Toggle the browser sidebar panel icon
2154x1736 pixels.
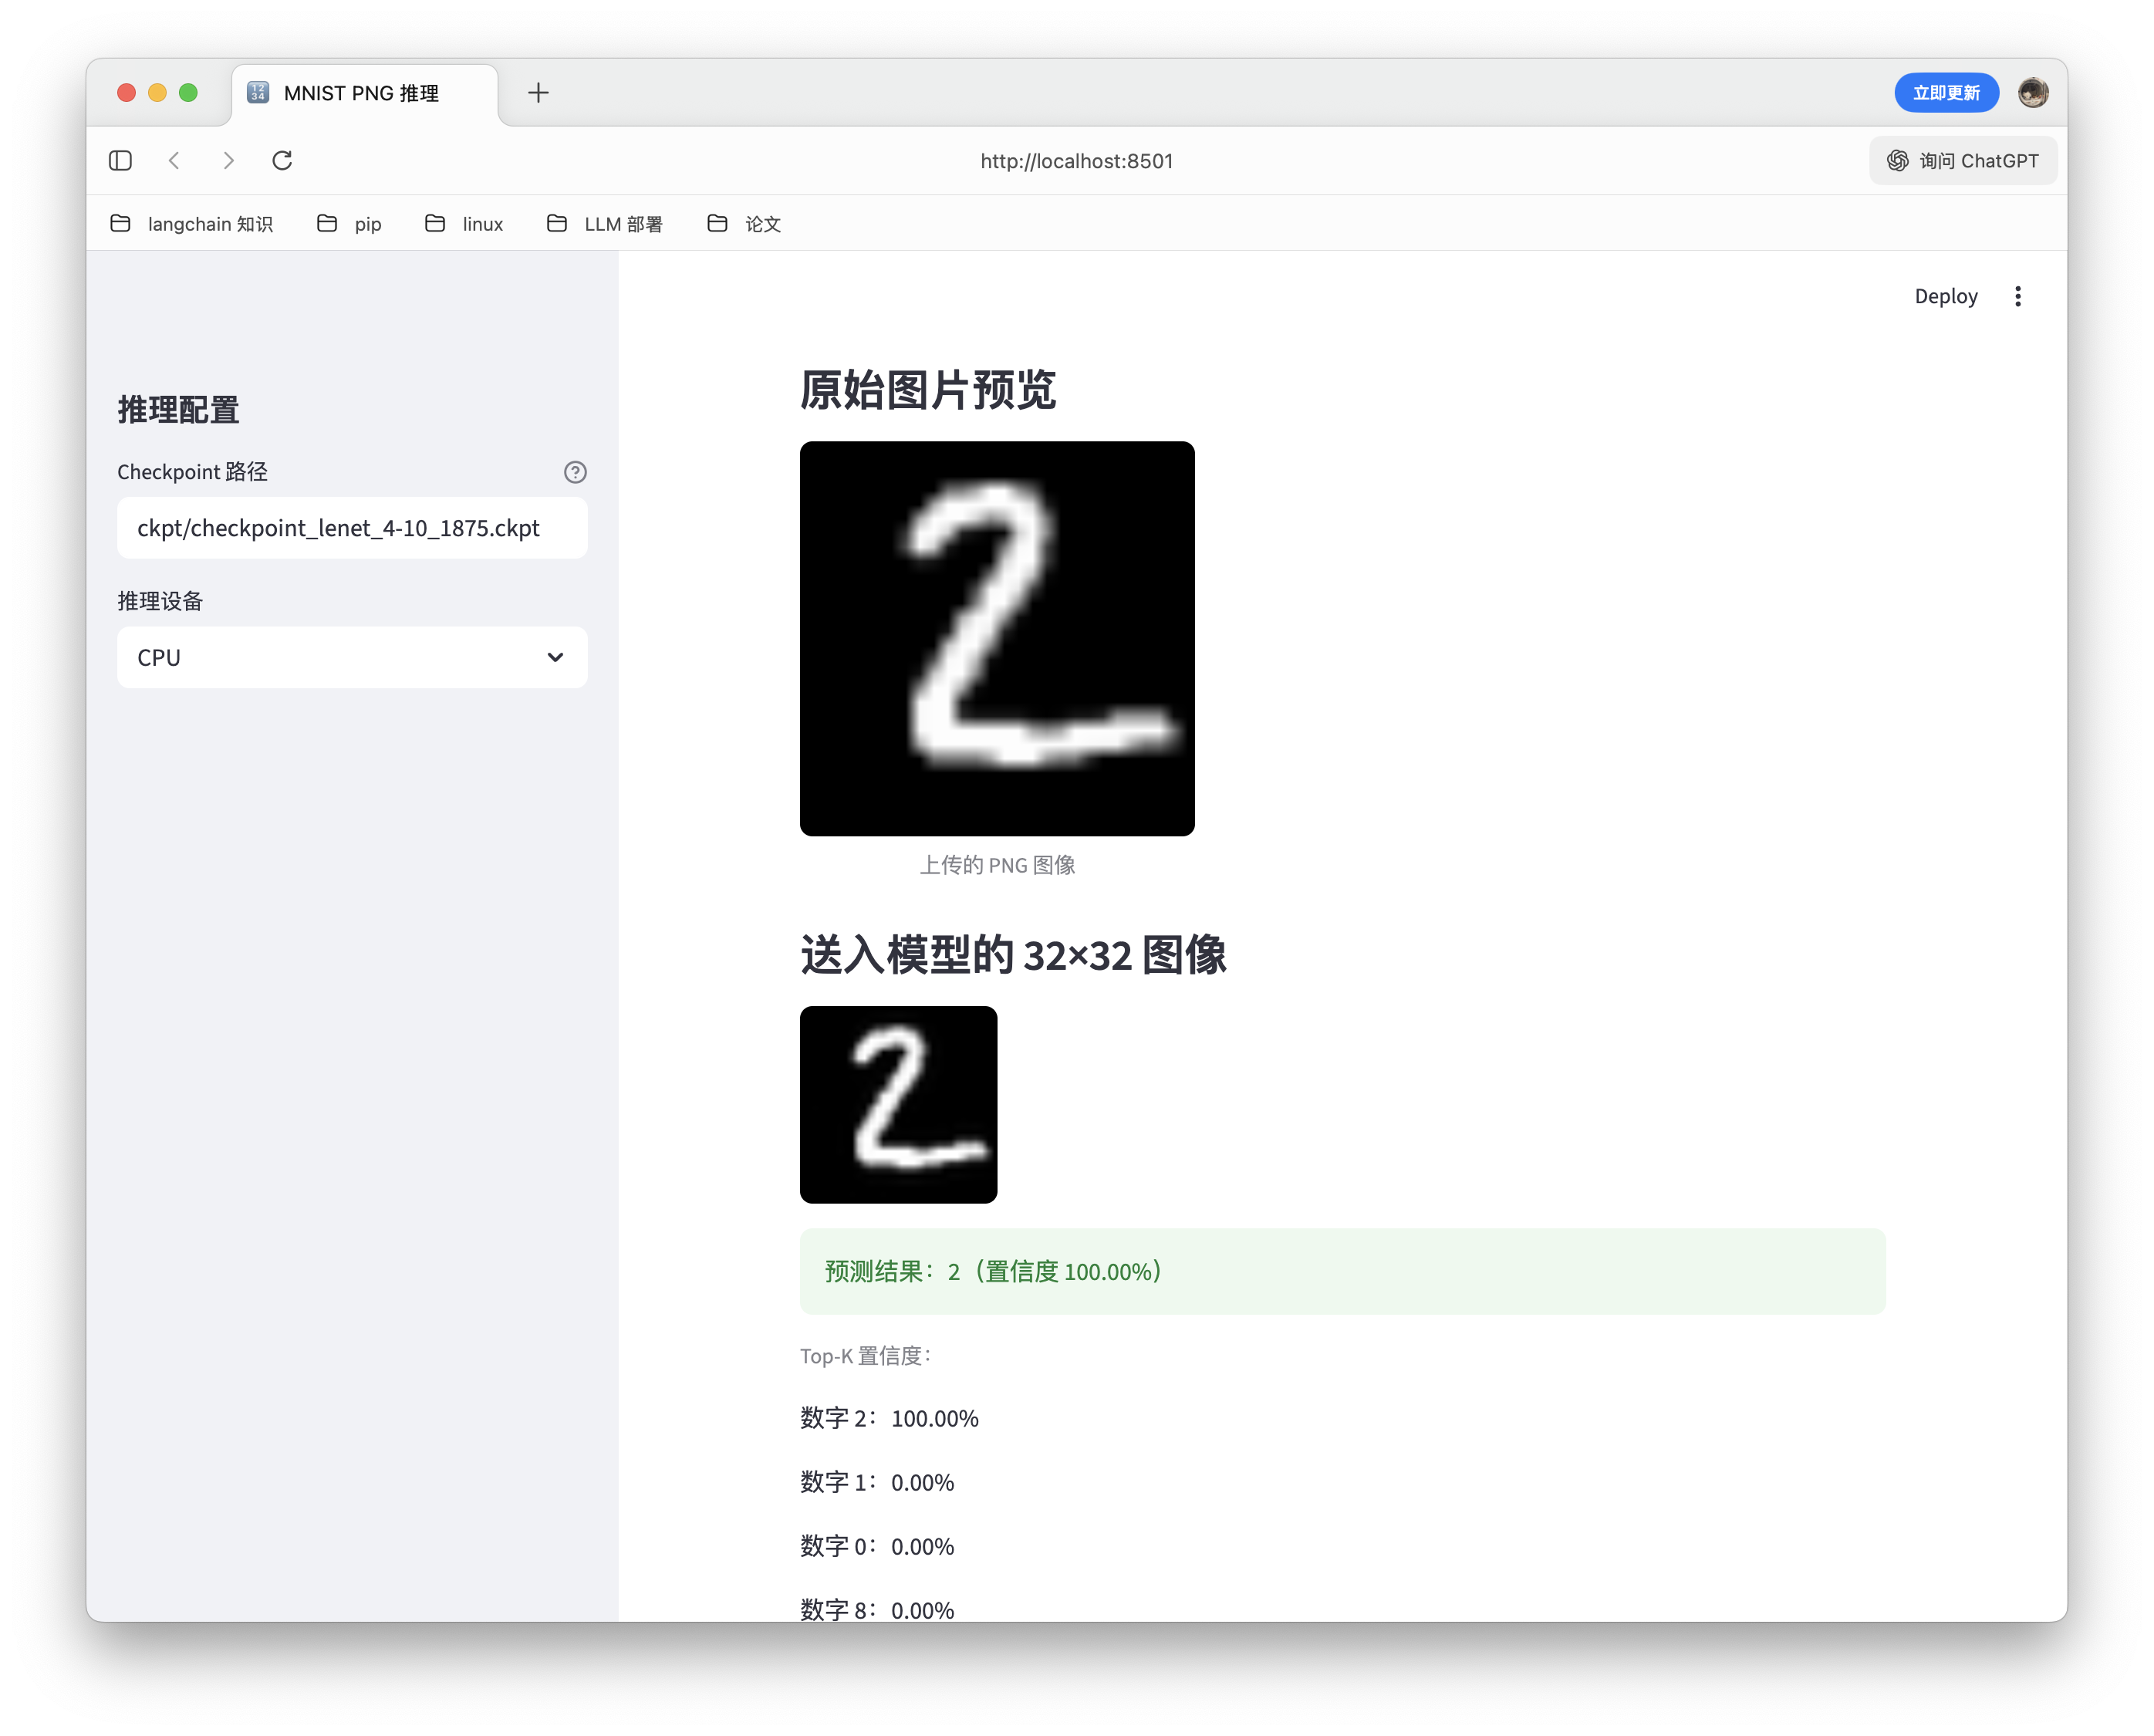coord(120,160)
